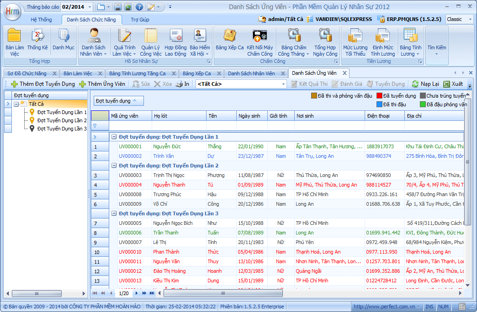477x312 pixels.
Task: Switch to the Hệ Thống ribbon tab
Action: (x=41, y=20)
